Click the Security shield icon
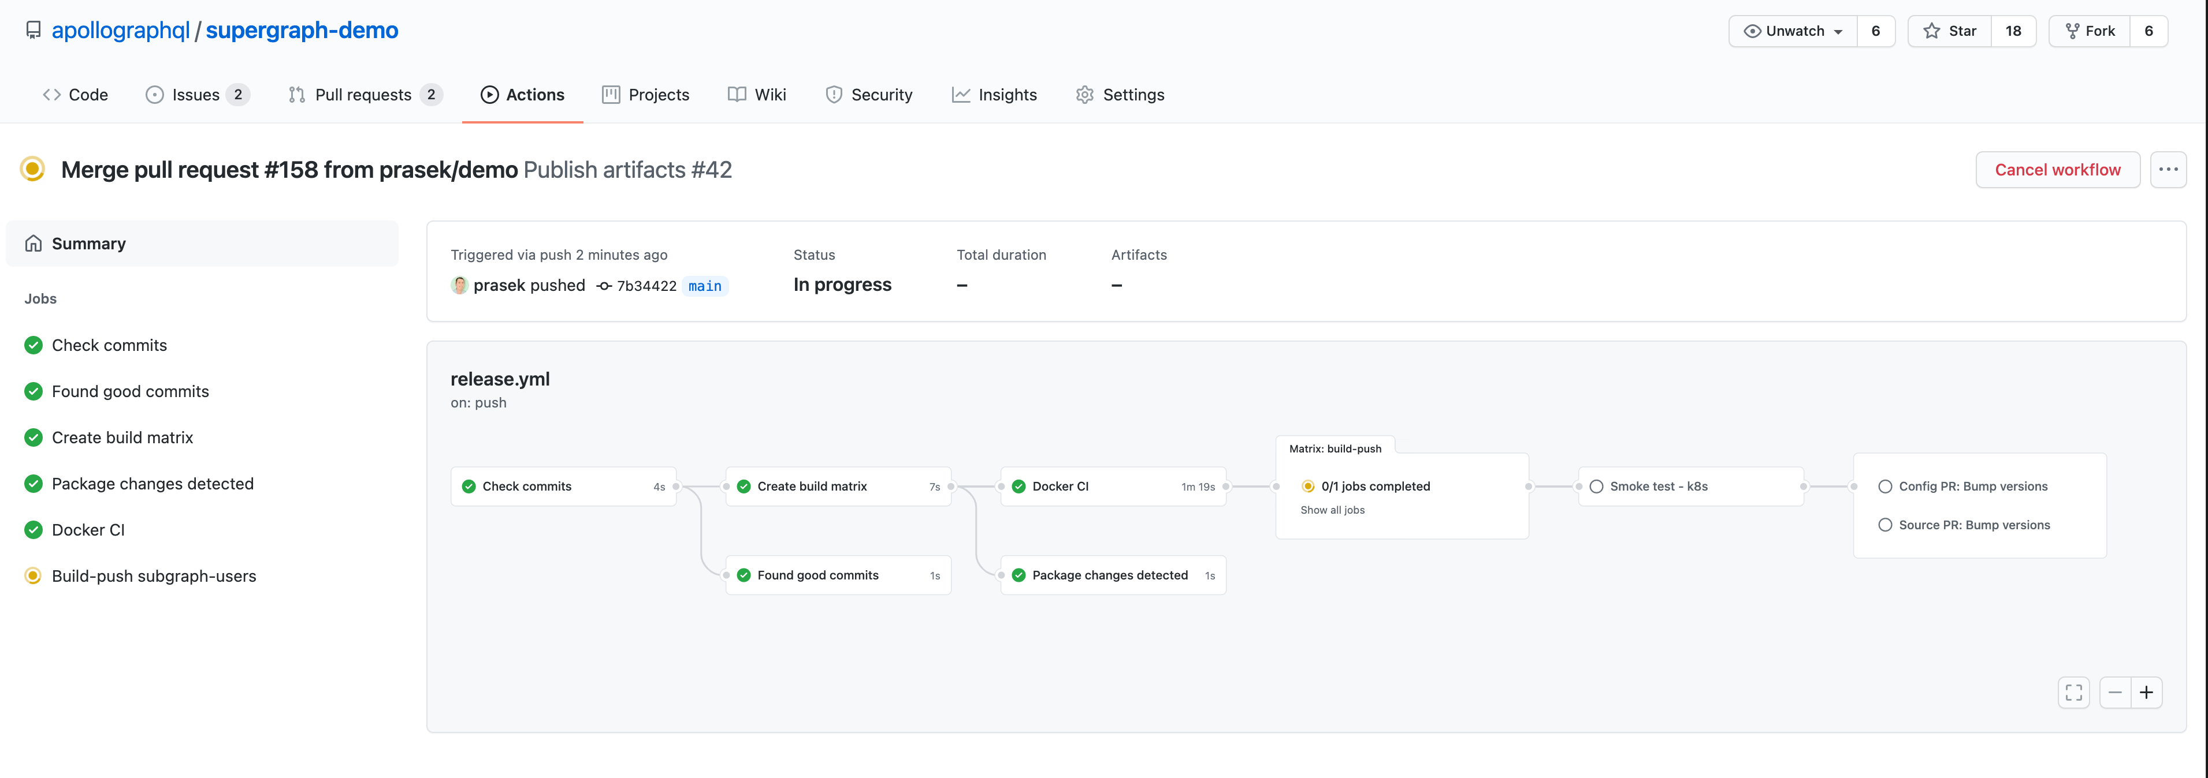The image size is (2208, 778). tap(834, 94)
